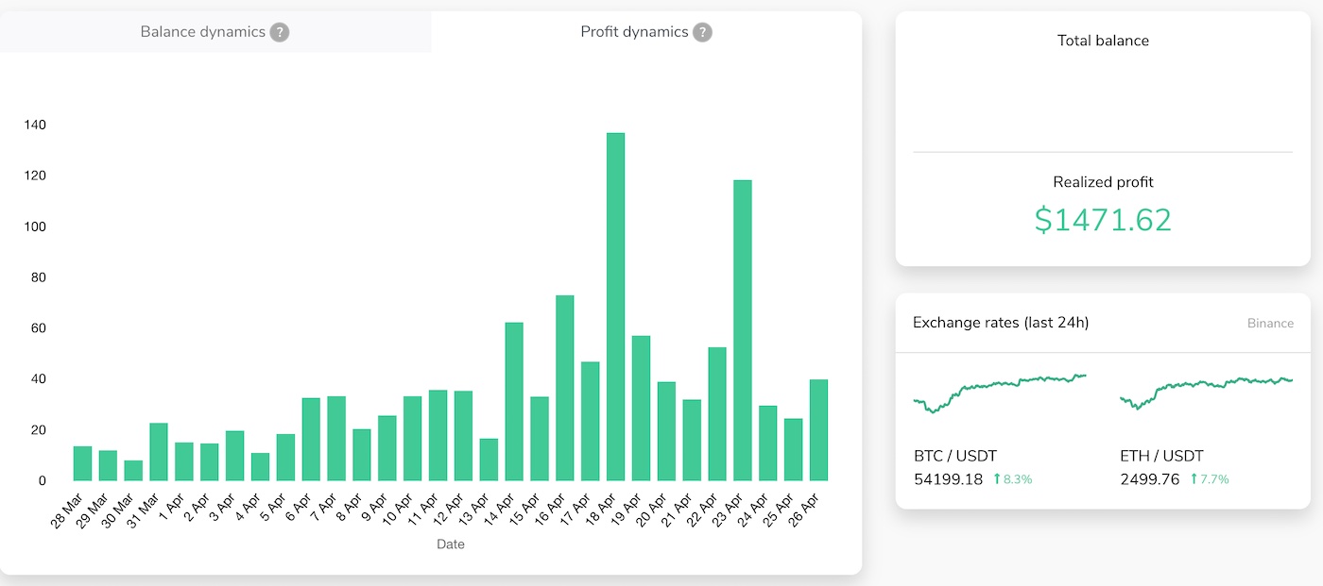
Task: Click the Binance exchange label
Action: [1270, 324]
